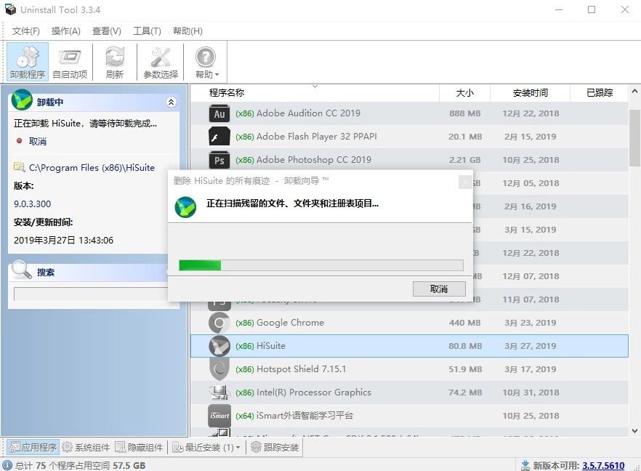Select the 卸载程序 toolbar icon
Viewport: 641px width, 471px height.
26,57
